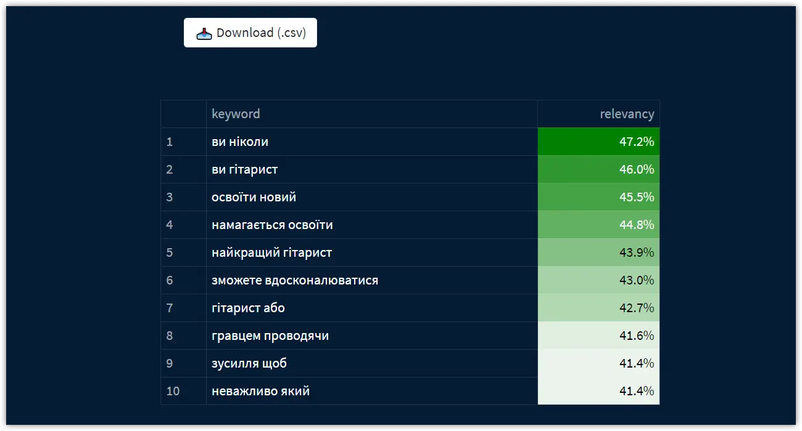Click row index 5
This screenshot has height=431, width=802.
(x=183, y=252)
